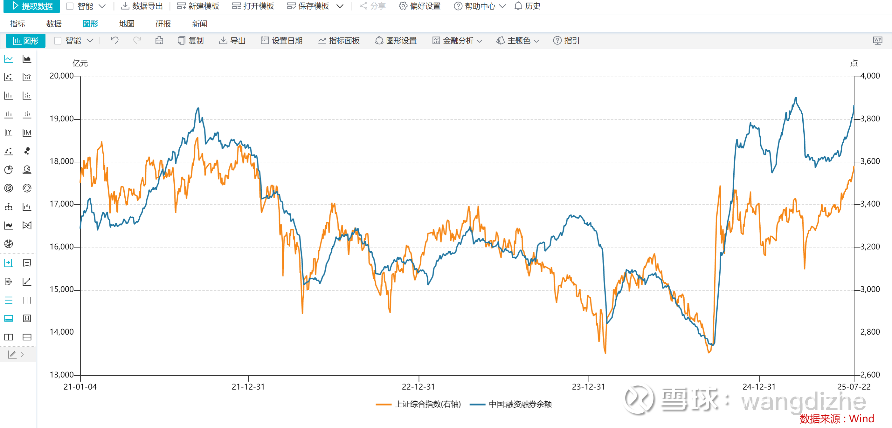The width and height of the screenshot is (892, 428).
Task: Click the redo arrow icon
Action: click(137, 40)
